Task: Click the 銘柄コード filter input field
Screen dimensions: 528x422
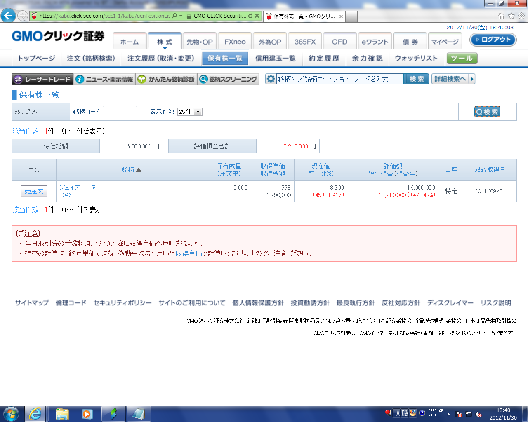Action: tap(120, 112)
